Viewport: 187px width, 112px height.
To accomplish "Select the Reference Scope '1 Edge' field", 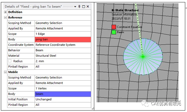I will click(x=63, y=34).
